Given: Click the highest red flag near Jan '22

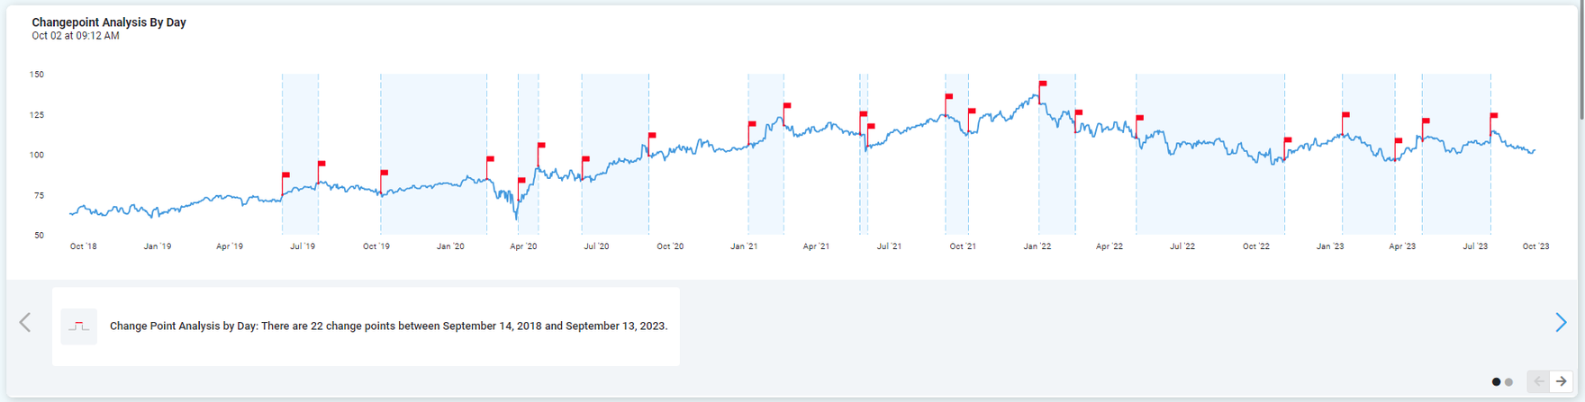Looking at the screenshot, I should (1043, 85).
